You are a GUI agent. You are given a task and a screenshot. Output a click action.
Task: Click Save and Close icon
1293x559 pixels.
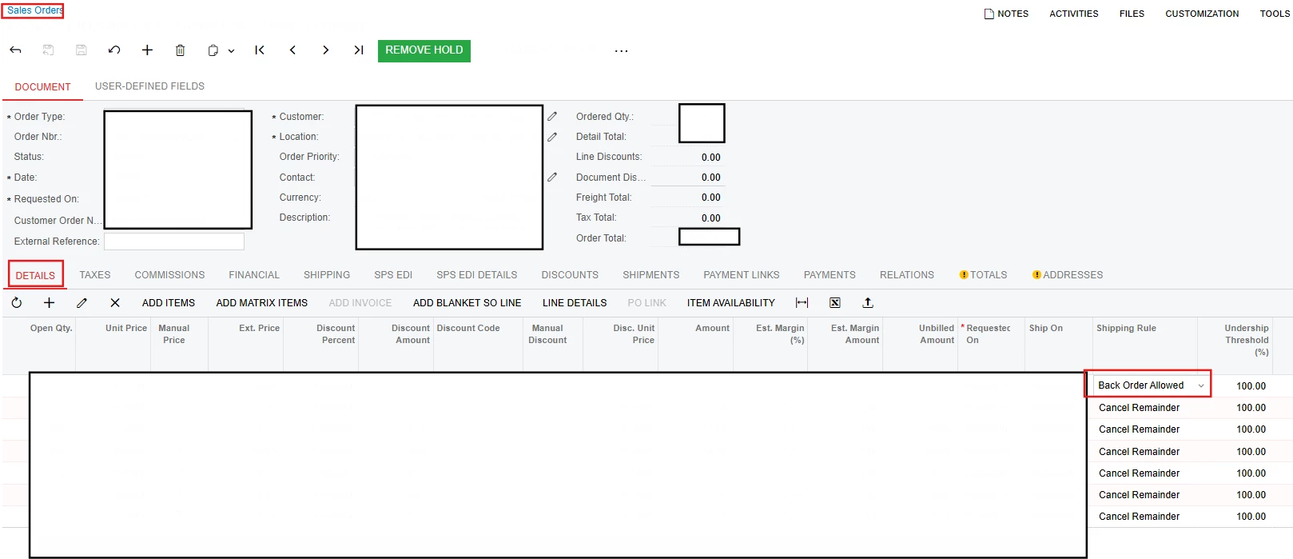(x=48, y=50)
